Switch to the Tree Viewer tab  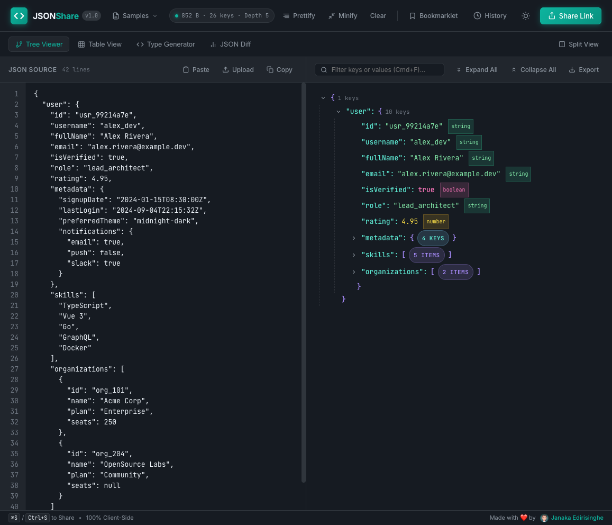point(39,44)
